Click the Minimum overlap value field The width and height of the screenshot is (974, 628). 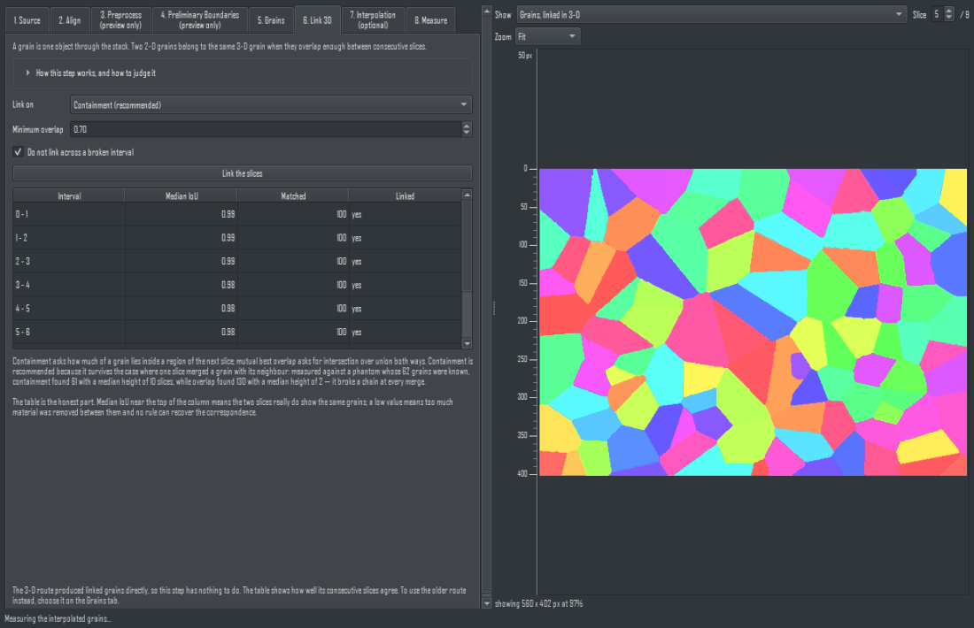pyautogui.click(x=266, y=129)
